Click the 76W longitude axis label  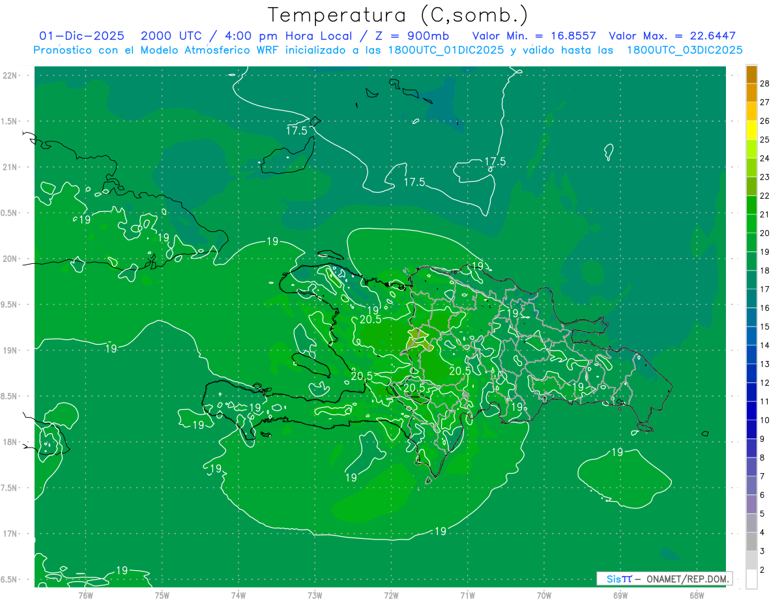pos(85,595)
